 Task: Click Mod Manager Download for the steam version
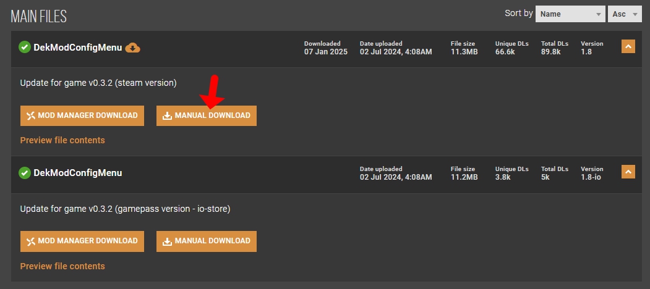click(x=82, y=115)
